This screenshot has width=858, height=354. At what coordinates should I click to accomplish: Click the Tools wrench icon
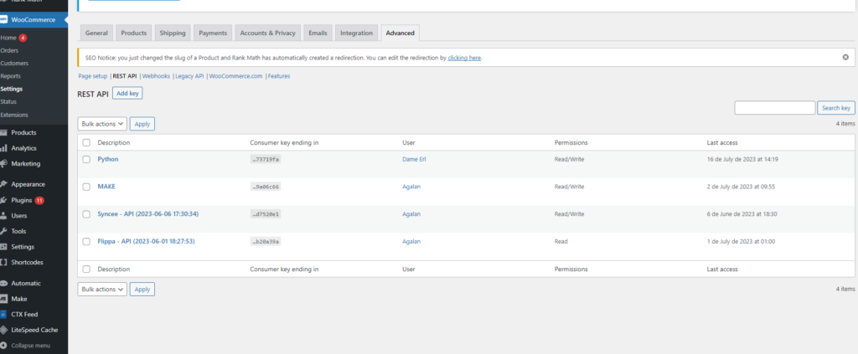coord(3,232)
